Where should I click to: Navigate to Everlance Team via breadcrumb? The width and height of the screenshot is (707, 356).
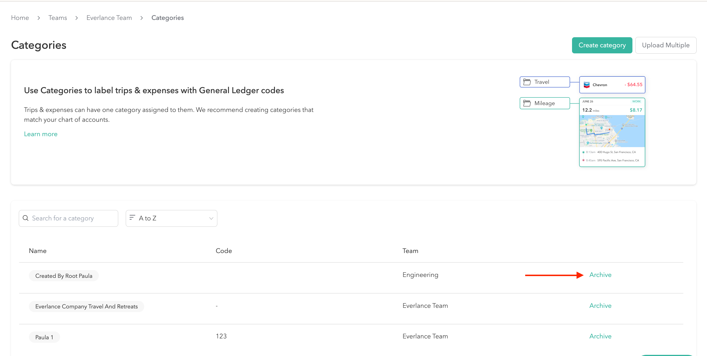pyautogui.click(x=109, y=18)
